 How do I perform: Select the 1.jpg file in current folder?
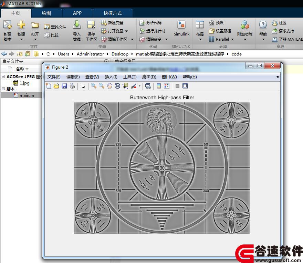tap(21, 83)
